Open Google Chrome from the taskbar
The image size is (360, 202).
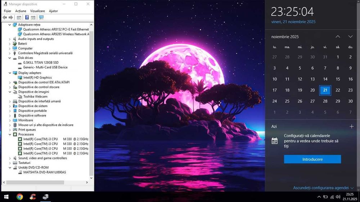click(x=20, y=197)
